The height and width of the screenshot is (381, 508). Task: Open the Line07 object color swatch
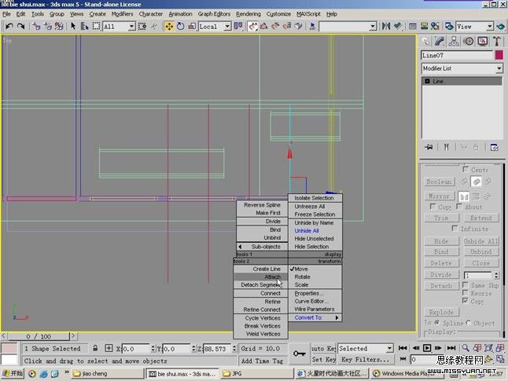tap(499, 55)
